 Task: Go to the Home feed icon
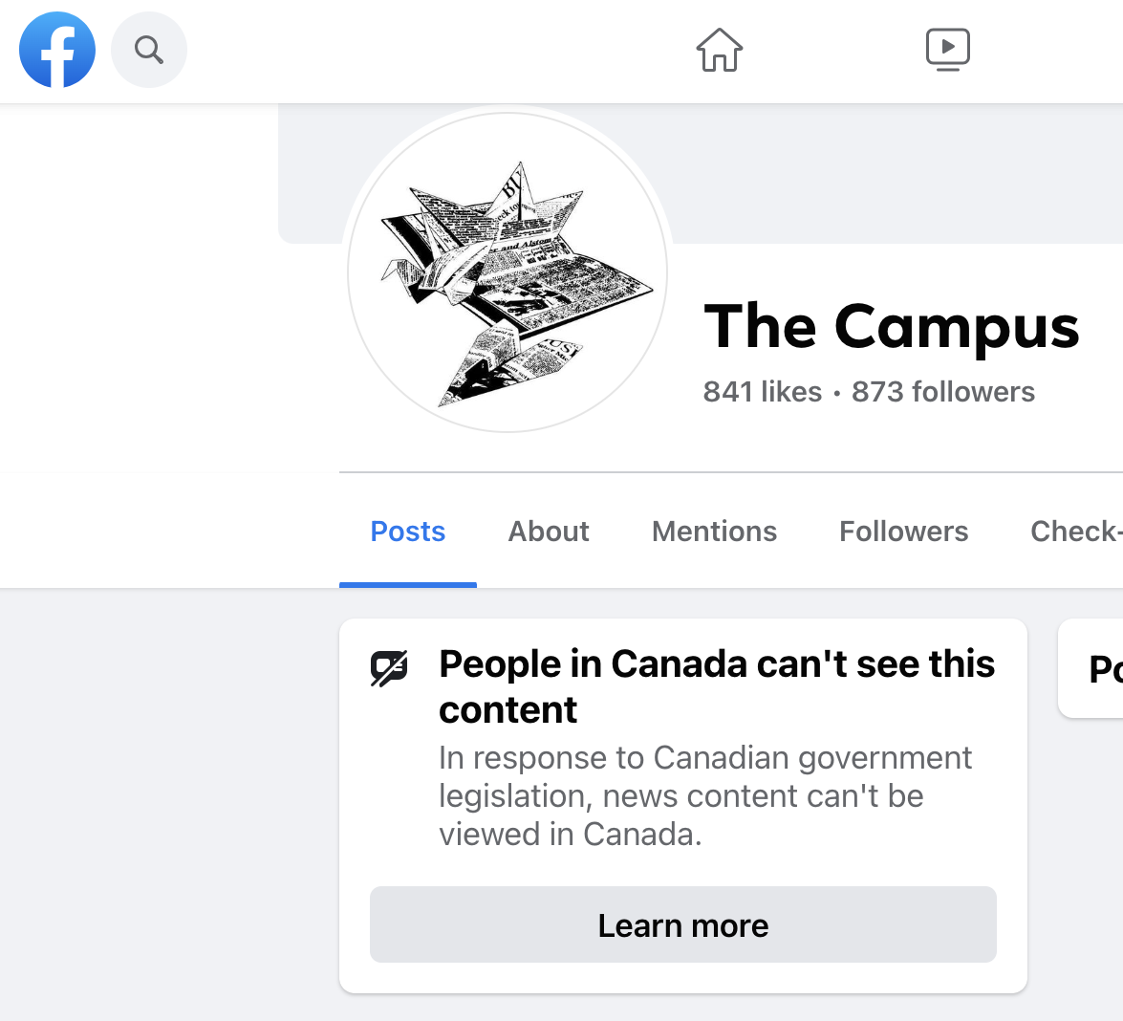coord(719,50)
